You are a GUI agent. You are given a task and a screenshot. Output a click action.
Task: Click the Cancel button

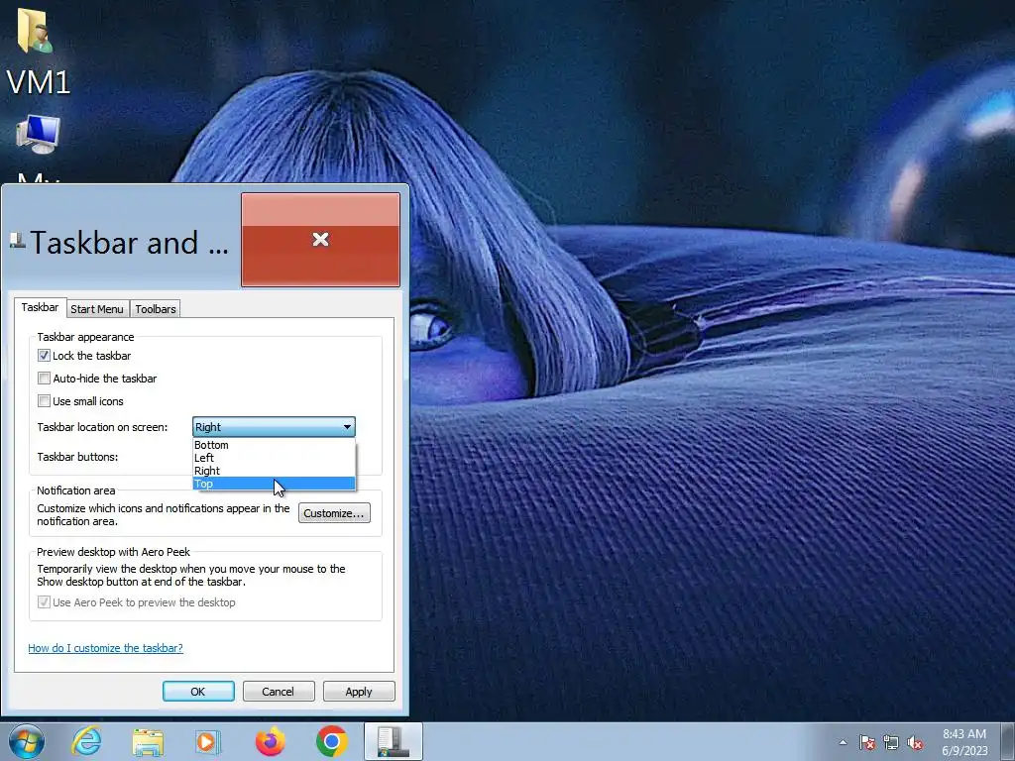pos(279,691)
